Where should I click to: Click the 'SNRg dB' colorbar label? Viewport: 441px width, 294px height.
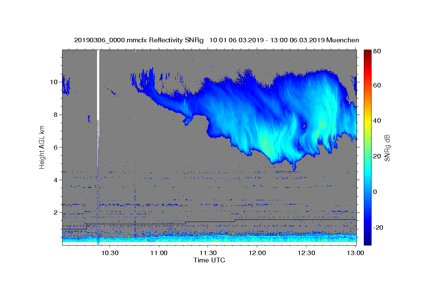pyautogui.click(x=387, y=147)
